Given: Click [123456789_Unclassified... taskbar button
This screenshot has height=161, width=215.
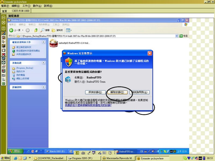Looking at the screenshot, I should tap(50, 158).
